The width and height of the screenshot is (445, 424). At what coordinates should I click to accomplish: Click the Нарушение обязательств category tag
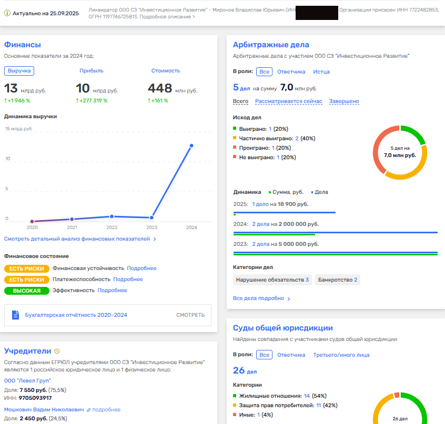tap(272, 280)
